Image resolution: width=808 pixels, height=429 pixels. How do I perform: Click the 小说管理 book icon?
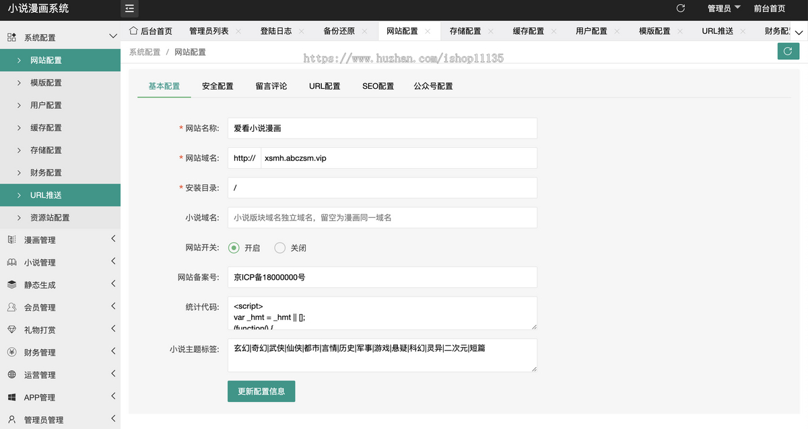(x=11, y=262)
